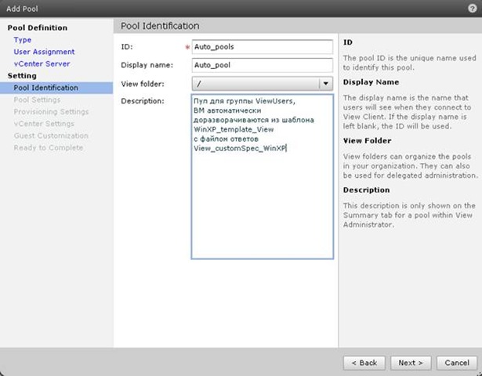The image size is (482, 376).
Task: Click the red required asterisk by ID
Action: tap(187, 47)
